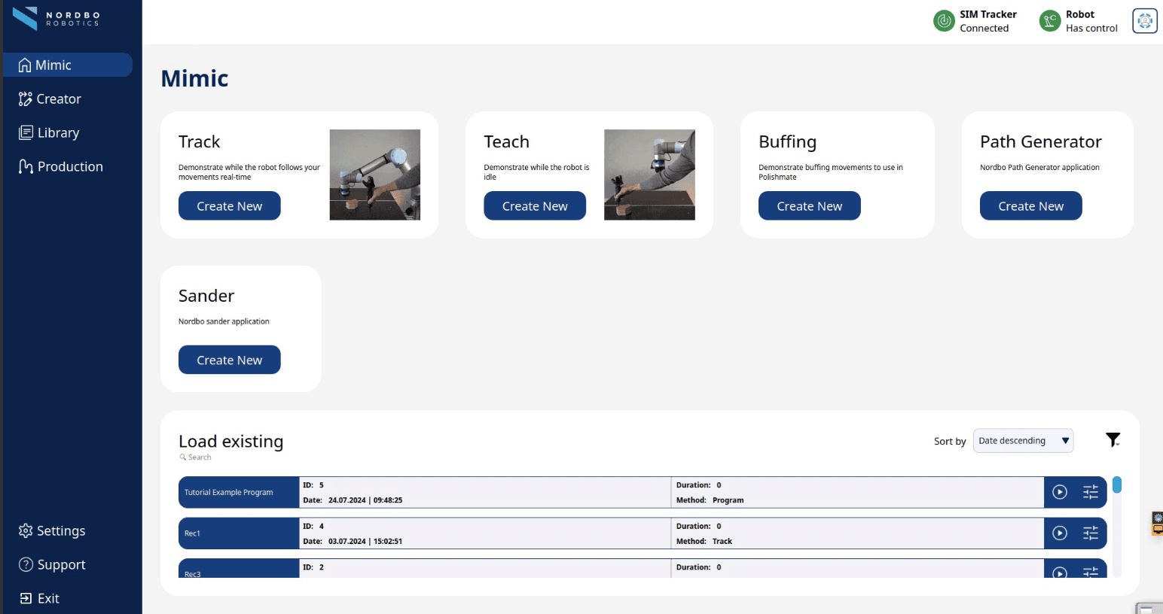This screenshot has height=614, width=1163.
Task: Click the Teach robot demonstration thumbnail
Action: [649, 175]
